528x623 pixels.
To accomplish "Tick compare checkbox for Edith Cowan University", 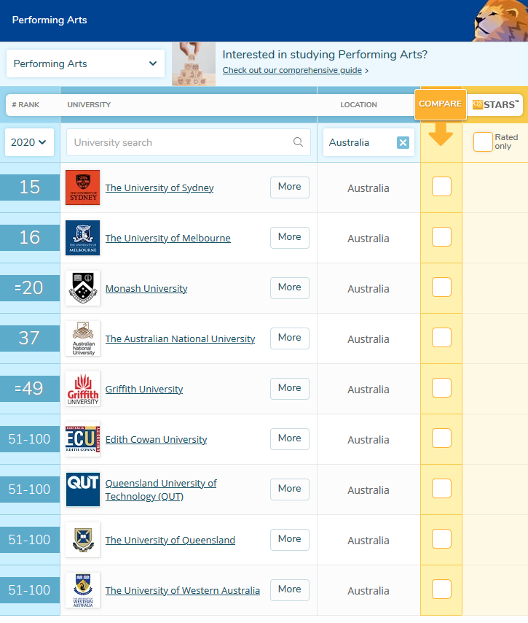I will tap(441, 438).
